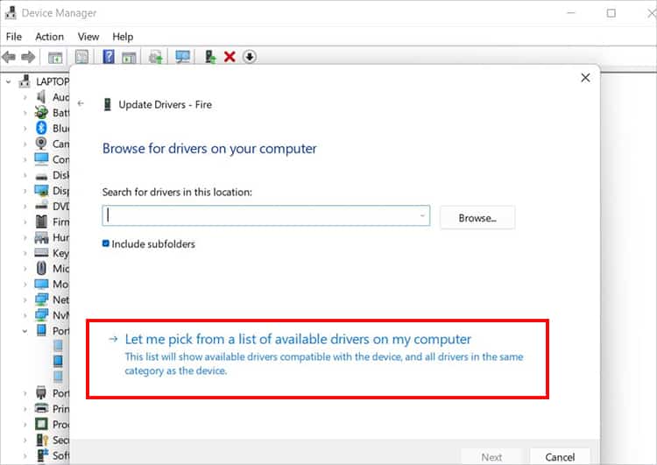Viewport: 657px width, 465px height.
Task: Open the driver location dropdown arrow
Action: (422, 215)
